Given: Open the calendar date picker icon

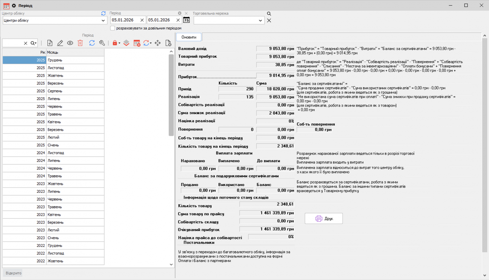Looking at the screenshot, I should [x=186, y=20].
